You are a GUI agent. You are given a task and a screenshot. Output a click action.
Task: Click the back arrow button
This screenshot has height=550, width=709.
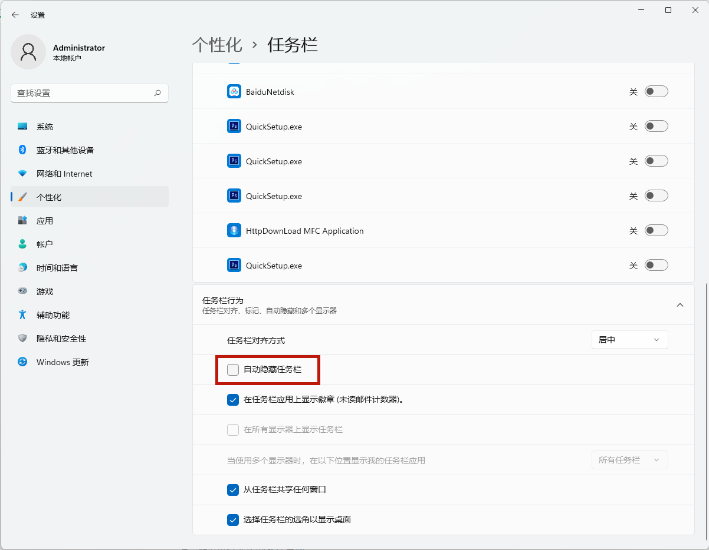[15, 15]
